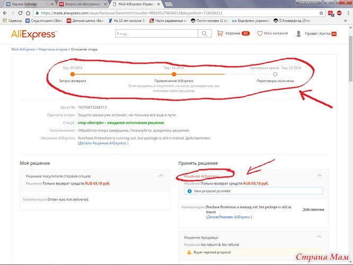353x265 pixels.
Task: Click order number 76795873288313
Action: tap(92, 107)
